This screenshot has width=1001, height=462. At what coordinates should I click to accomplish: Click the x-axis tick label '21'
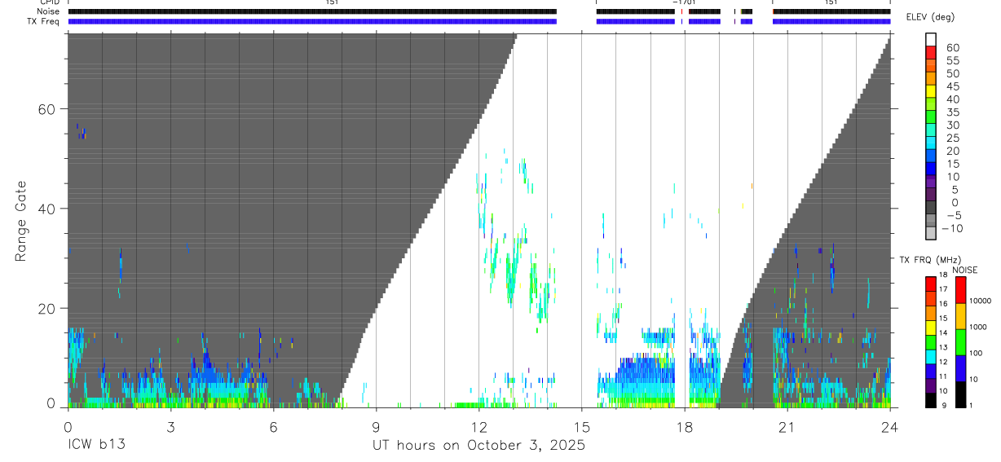pos(787,426)
